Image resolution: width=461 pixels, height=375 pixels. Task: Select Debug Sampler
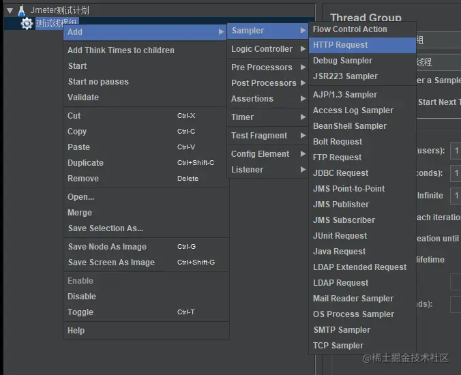[362, 61]
